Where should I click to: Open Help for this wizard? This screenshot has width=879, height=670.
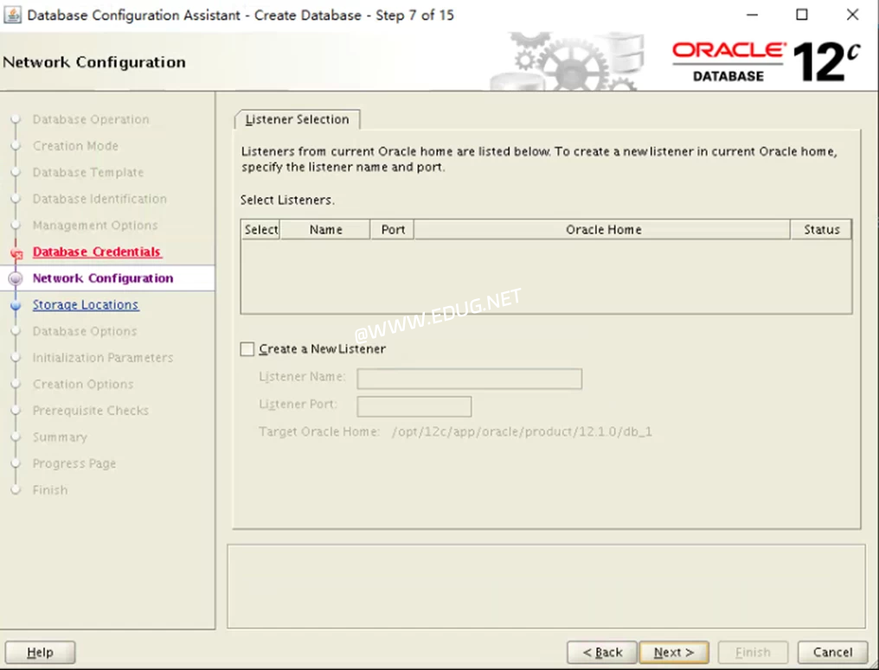click(40, 652)
